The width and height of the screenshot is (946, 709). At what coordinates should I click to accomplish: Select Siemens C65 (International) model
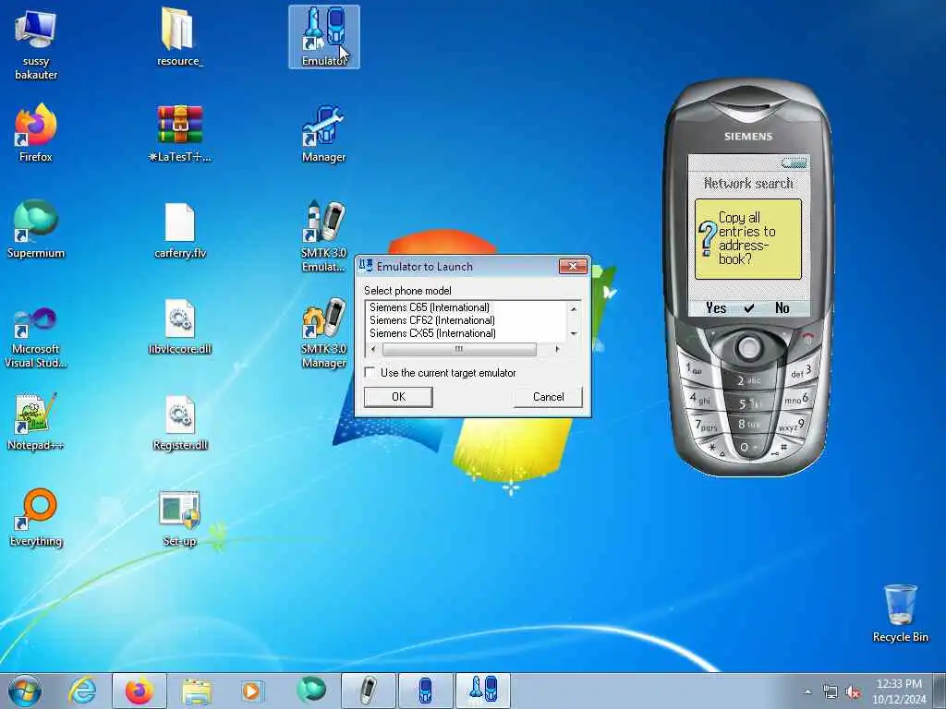pos(429,307)
